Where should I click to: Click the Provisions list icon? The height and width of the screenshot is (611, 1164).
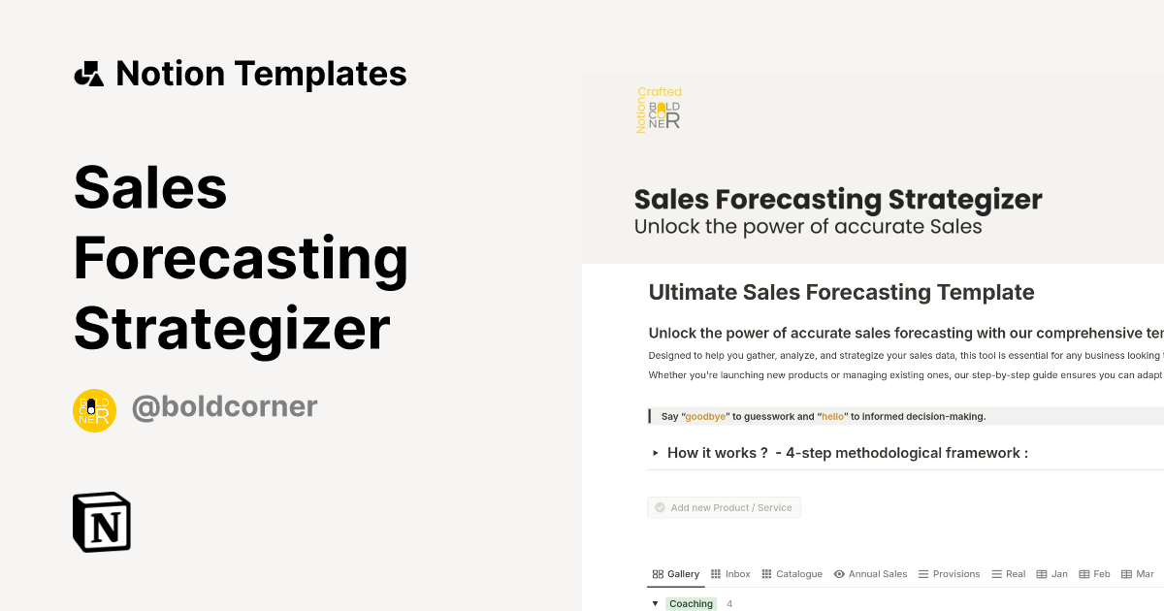[923, 573]
